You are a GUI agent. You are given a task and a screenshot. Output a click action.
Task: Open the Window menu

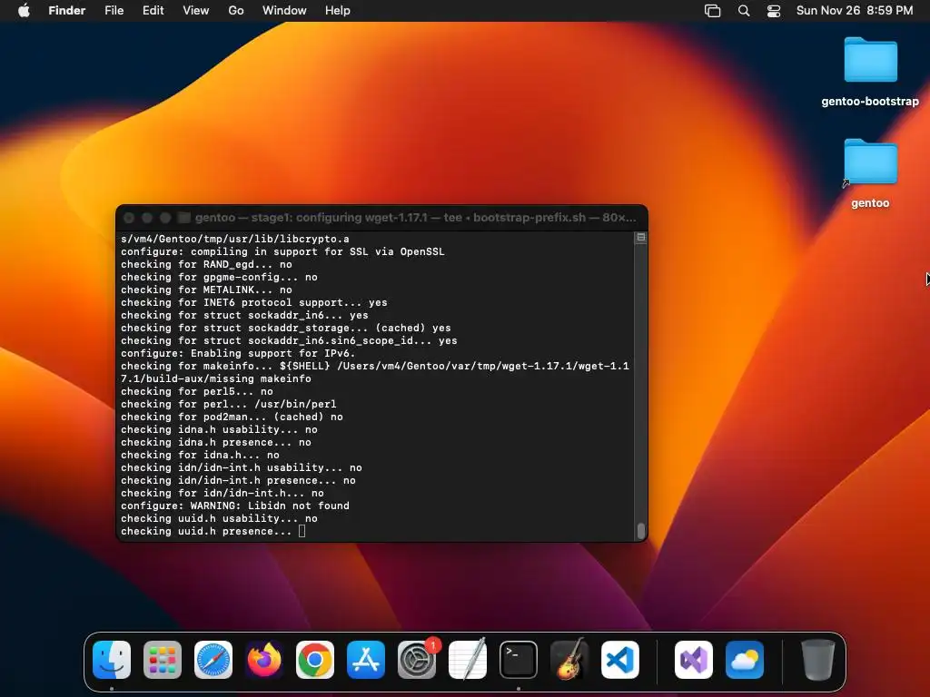[x=284, y=11]
